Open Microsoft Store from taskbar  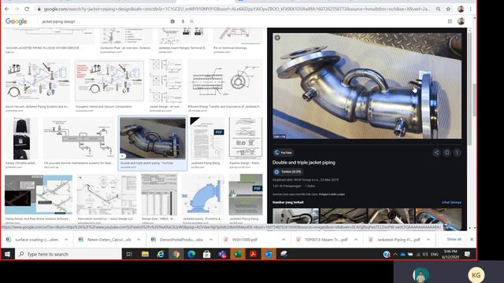click(x=206, y=254)
